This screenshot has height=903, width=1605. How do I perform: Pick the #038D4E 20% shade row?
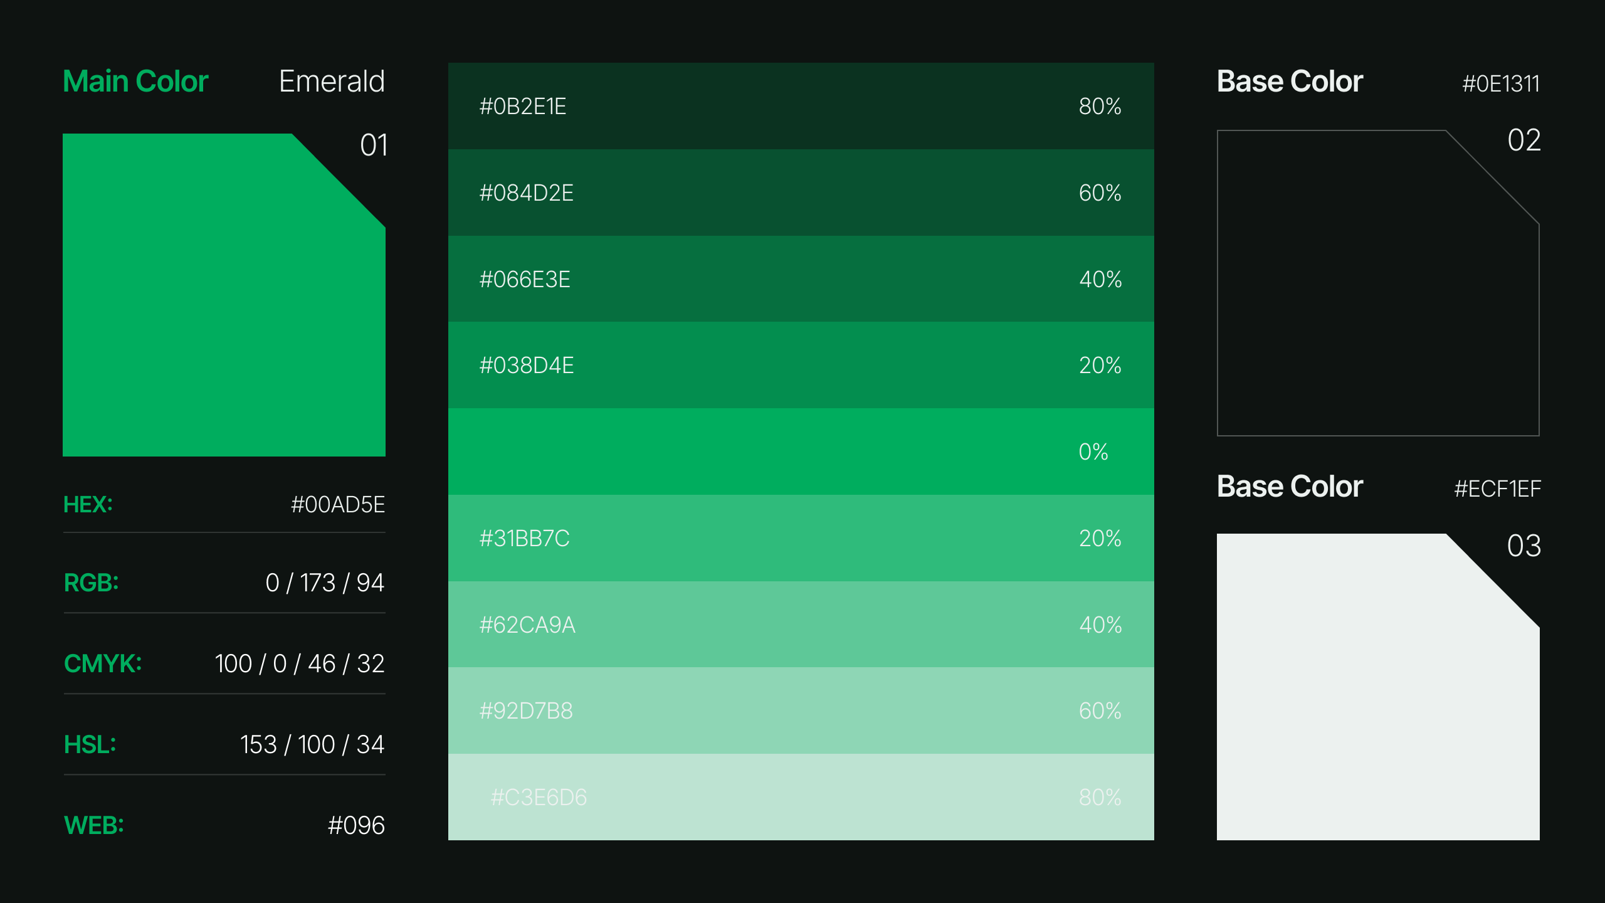click(801, 365)
